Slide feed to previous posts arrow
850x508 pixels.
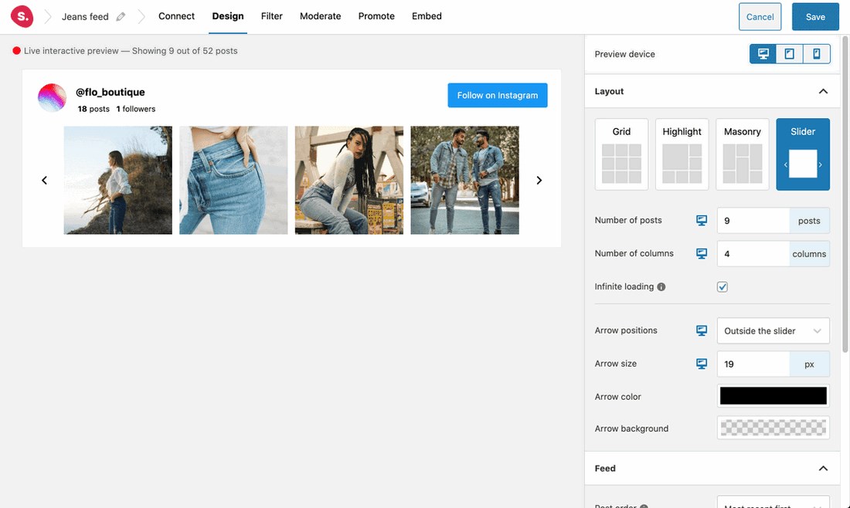(x=45, y=181)
